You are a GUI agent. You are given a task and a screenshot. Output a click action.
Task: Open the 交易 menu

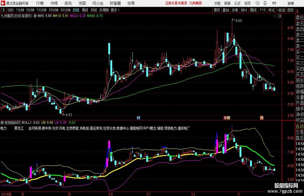[131, 3]
